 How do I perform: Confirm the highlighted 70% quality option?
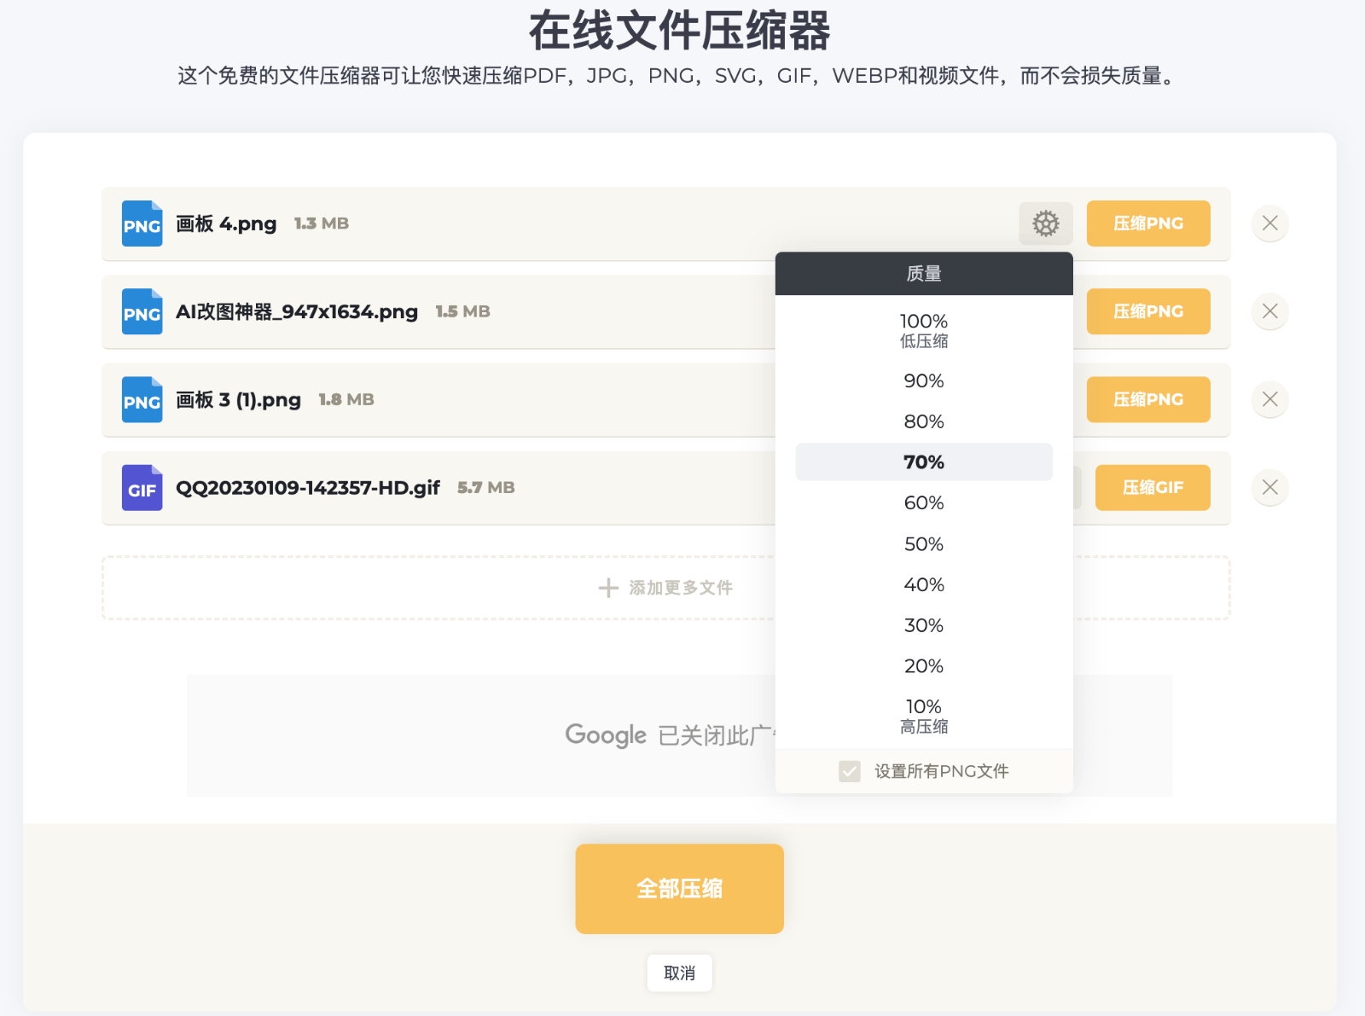tap(923, 462)
